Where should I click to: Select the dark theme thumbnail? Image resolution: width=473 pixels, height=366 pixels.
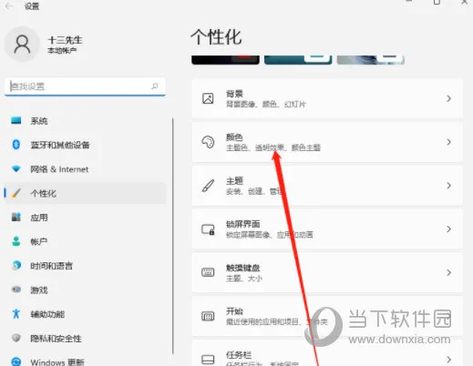(x=225, y=60)
